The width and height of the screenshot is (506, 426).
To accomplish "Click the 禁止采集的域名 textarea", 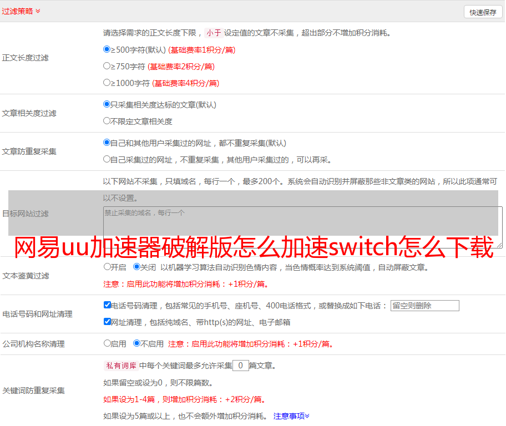I will [x=303, y=227].
